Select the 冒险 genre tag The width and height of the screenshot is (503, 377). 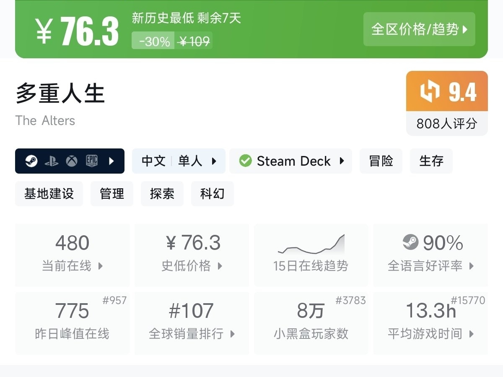click(x=381, y=161)
